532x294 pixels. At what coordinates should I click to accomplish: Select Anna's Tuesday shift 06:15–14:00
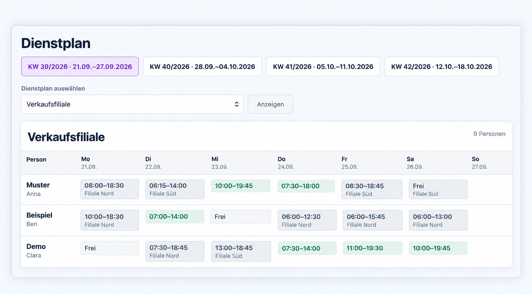(x=175, y=189)
